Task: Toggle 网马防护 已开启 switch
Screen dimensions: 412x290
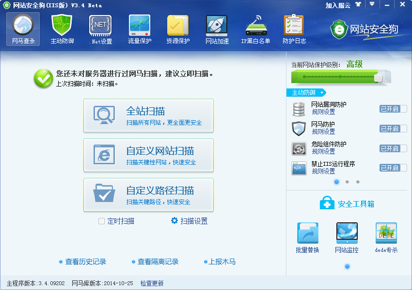Action: pos(393,129)
